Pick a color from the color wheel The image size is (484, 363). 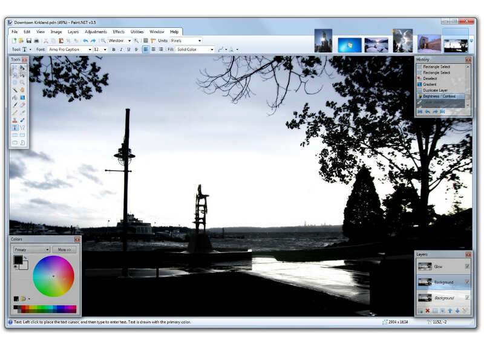click(x=53, y=276)
